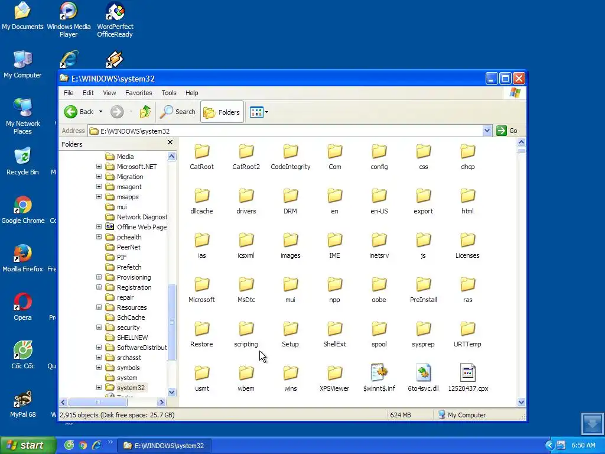605x454 pixels.
Task: Expand the Provisioning tree node
Action: click(99, 277)
